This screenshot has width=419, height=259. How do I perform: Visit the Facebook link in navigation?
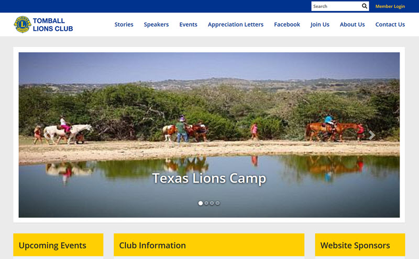point(287,25)
